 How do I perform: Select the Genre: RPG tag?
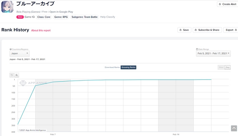(x=61, y=17)
